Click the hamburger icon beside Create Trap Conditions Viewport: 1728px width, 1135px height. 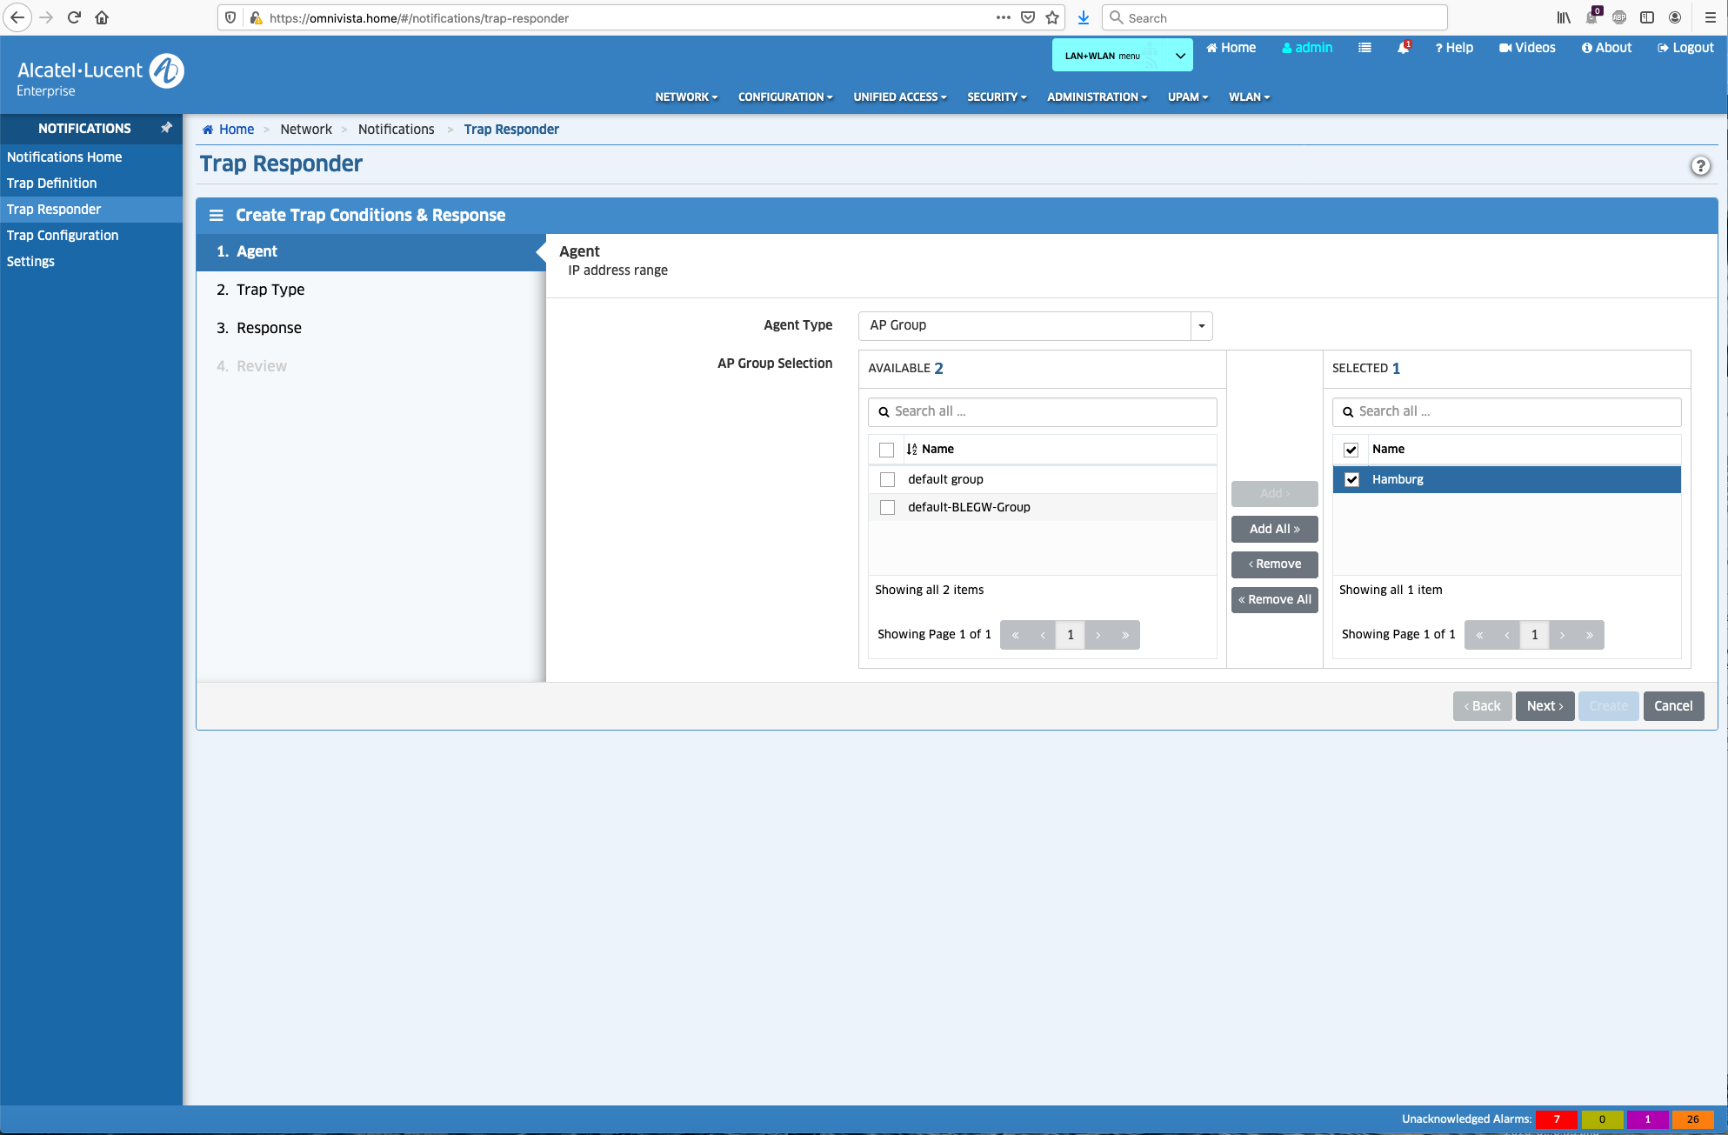coord(217,216)
